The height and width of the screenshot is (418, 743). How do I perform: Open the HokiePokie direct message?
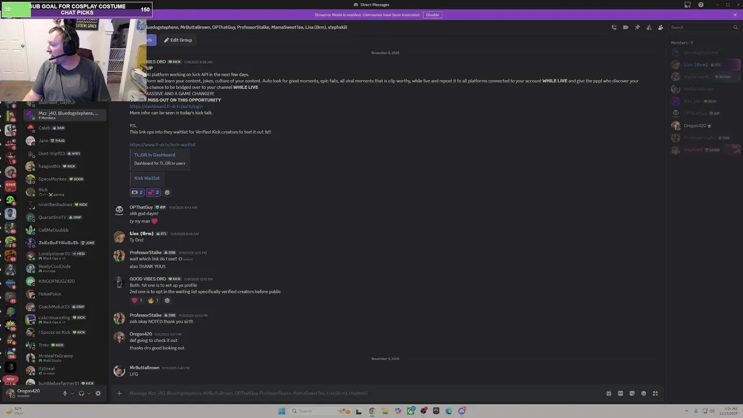[64, 294]
